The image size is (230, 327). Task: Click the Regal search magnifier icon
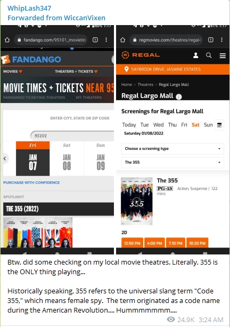(209, 55)
